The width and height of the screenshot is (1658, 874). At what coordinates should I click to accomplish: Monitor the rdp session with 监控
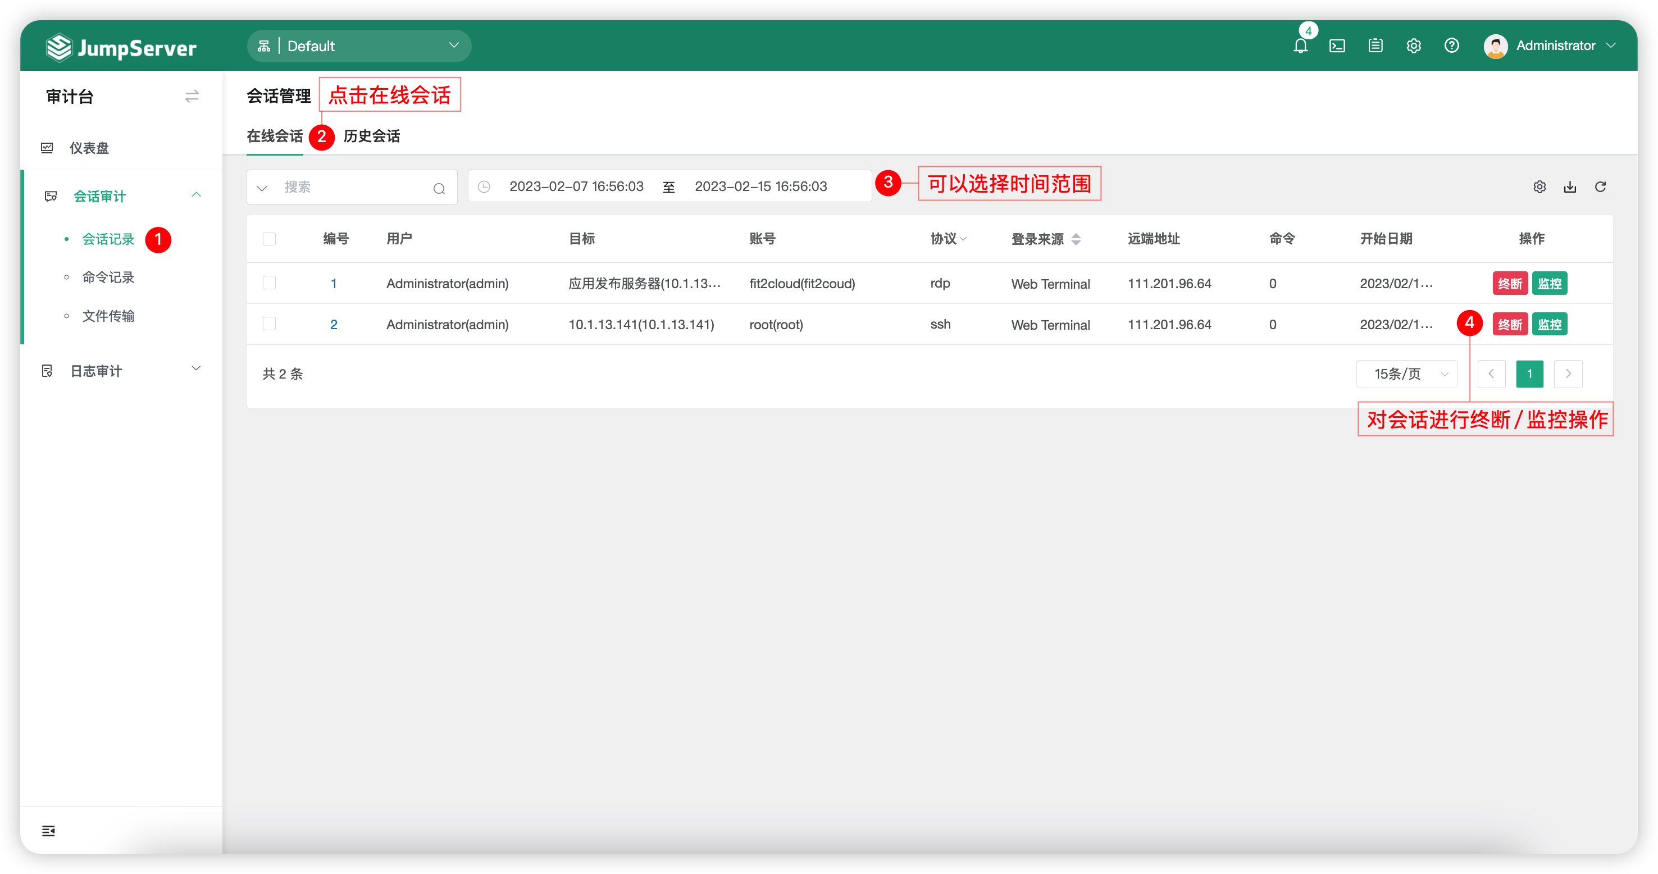pos(1549,283)
